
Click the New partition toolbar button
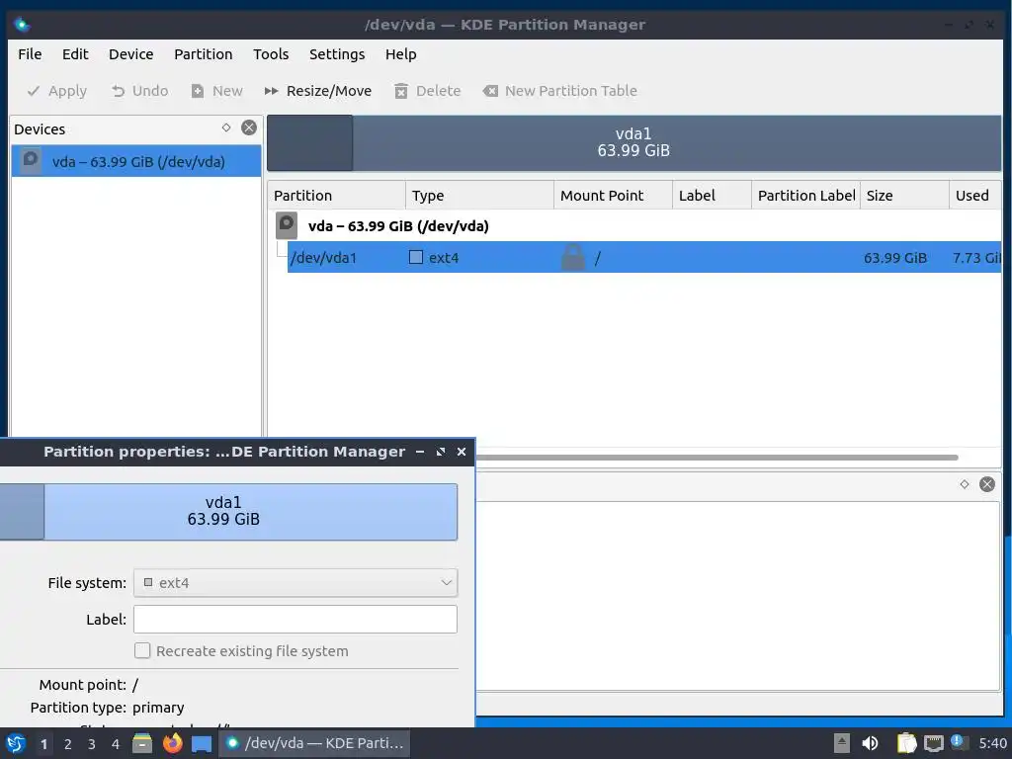coord(216,91)
